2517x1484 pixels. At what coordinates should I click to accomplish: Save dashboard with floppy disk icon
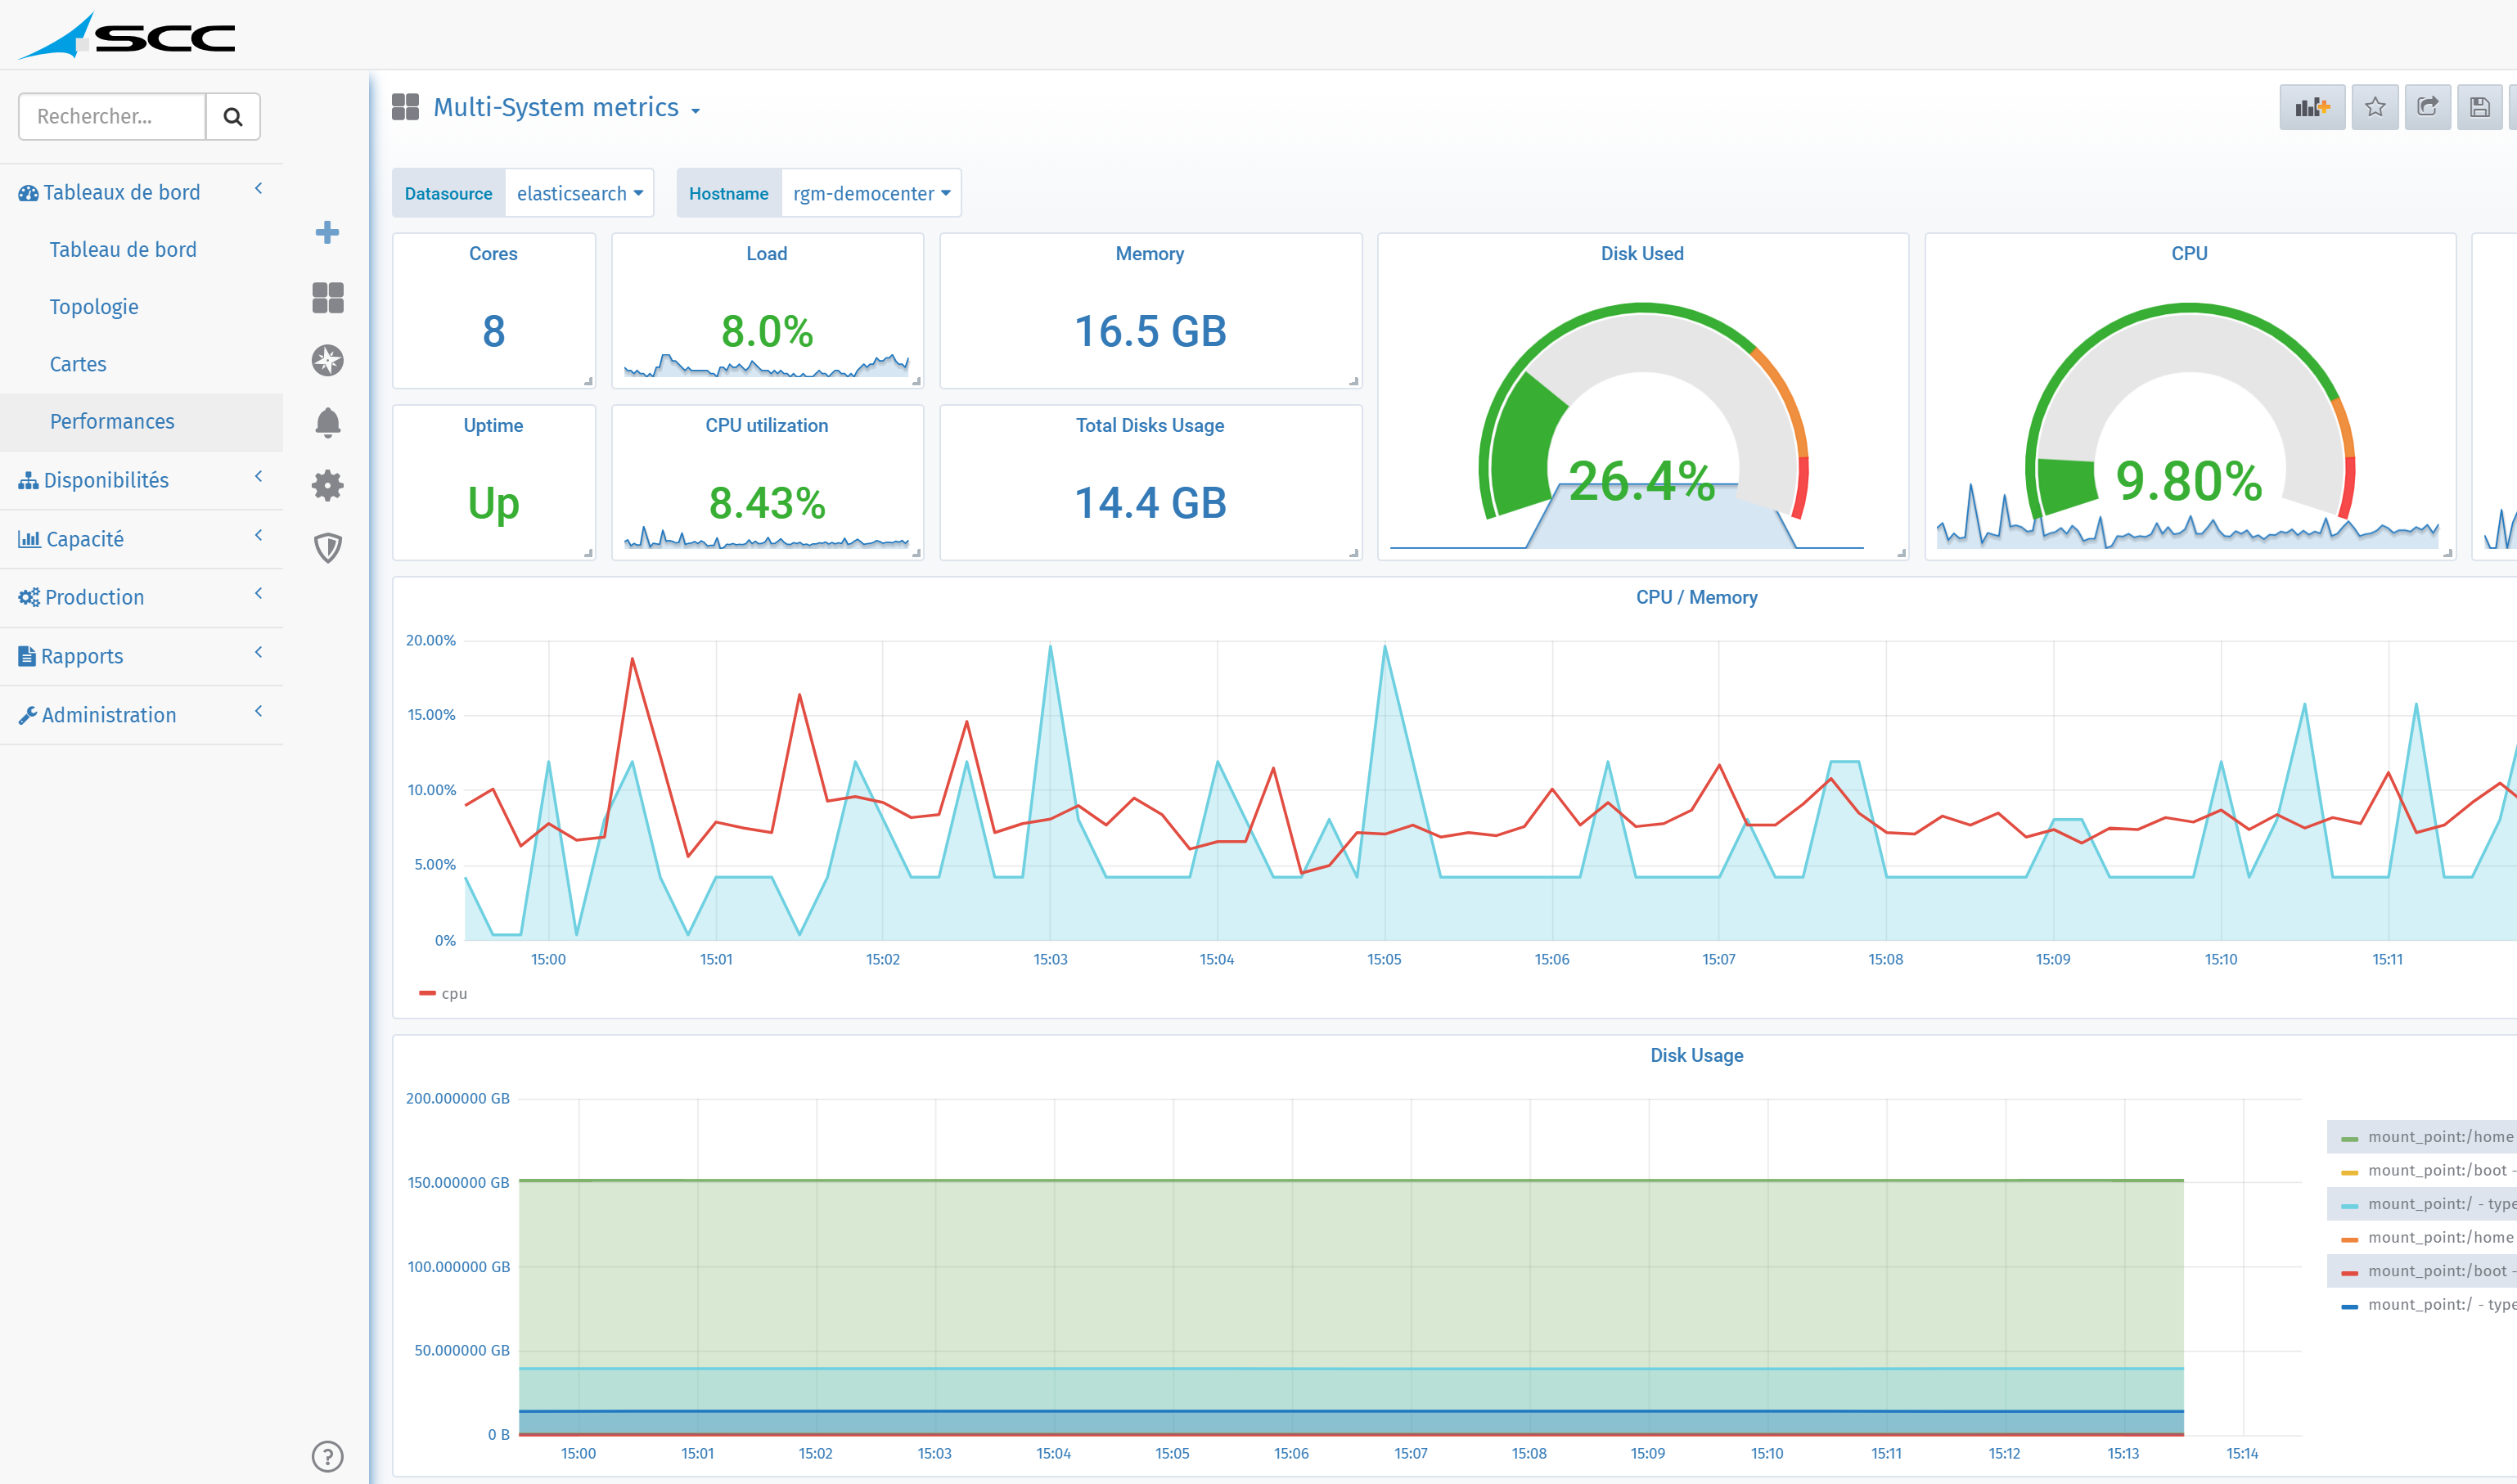point(2480,107)
